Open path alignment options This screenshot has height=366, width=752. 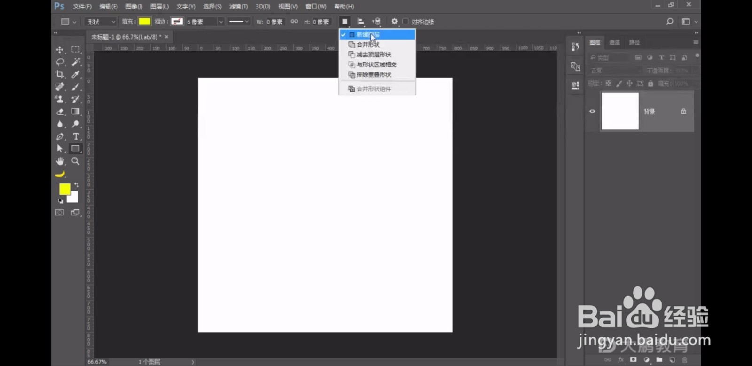pyautogui.click(x=360, y=22)
